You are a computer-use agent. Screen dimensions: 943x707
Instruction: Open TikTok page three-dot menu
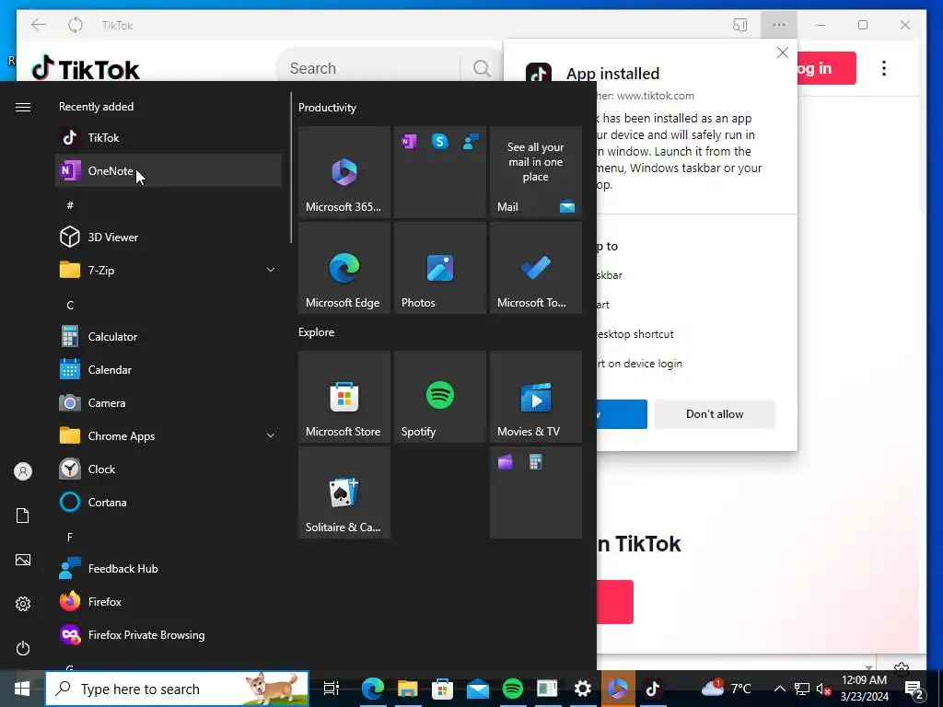[x=883, y=68]
